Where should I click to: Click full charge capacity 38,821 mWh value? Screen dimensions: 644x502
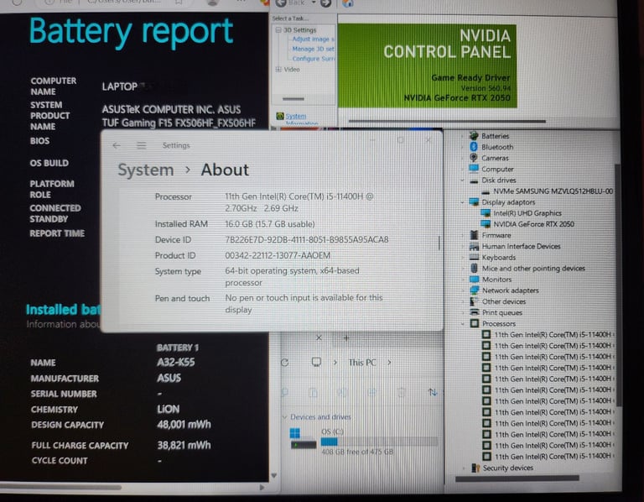[184, 445]
